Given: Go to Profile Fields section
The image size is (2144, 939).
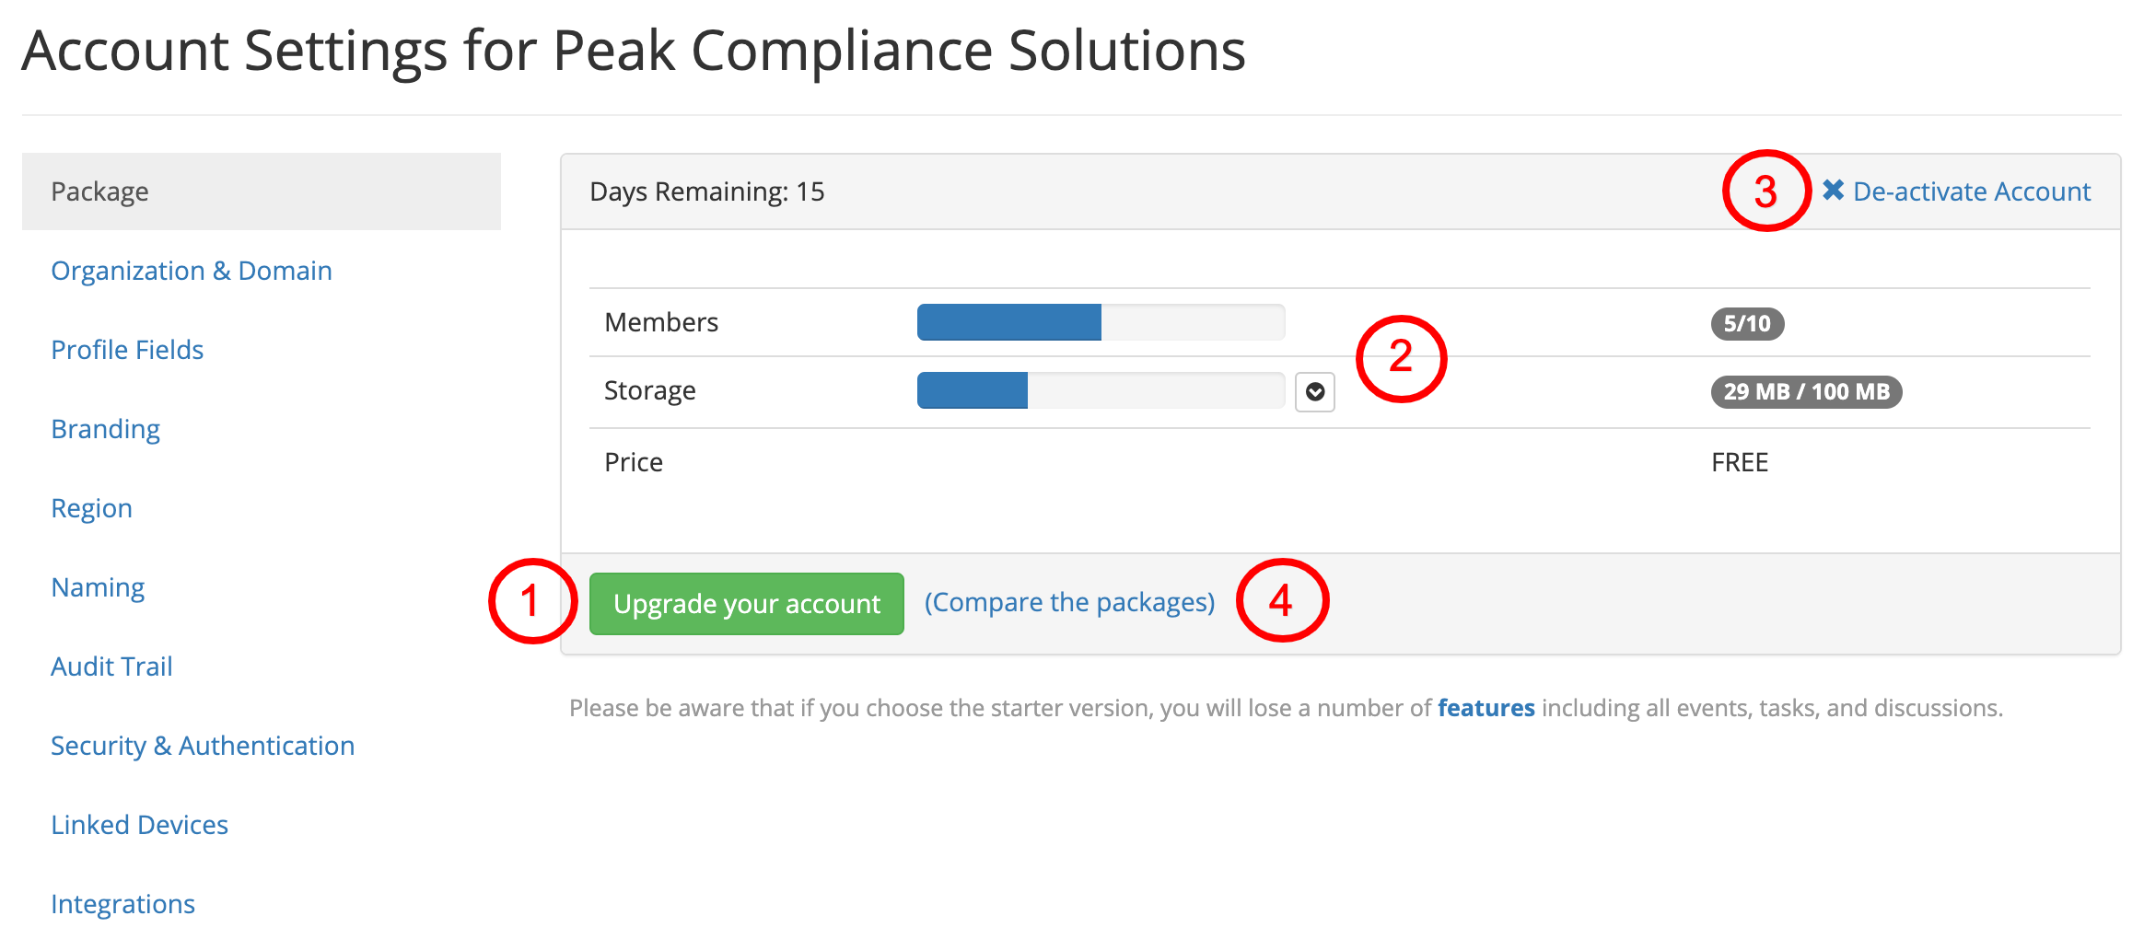Looking at the screenshot, I should [127, 350].
